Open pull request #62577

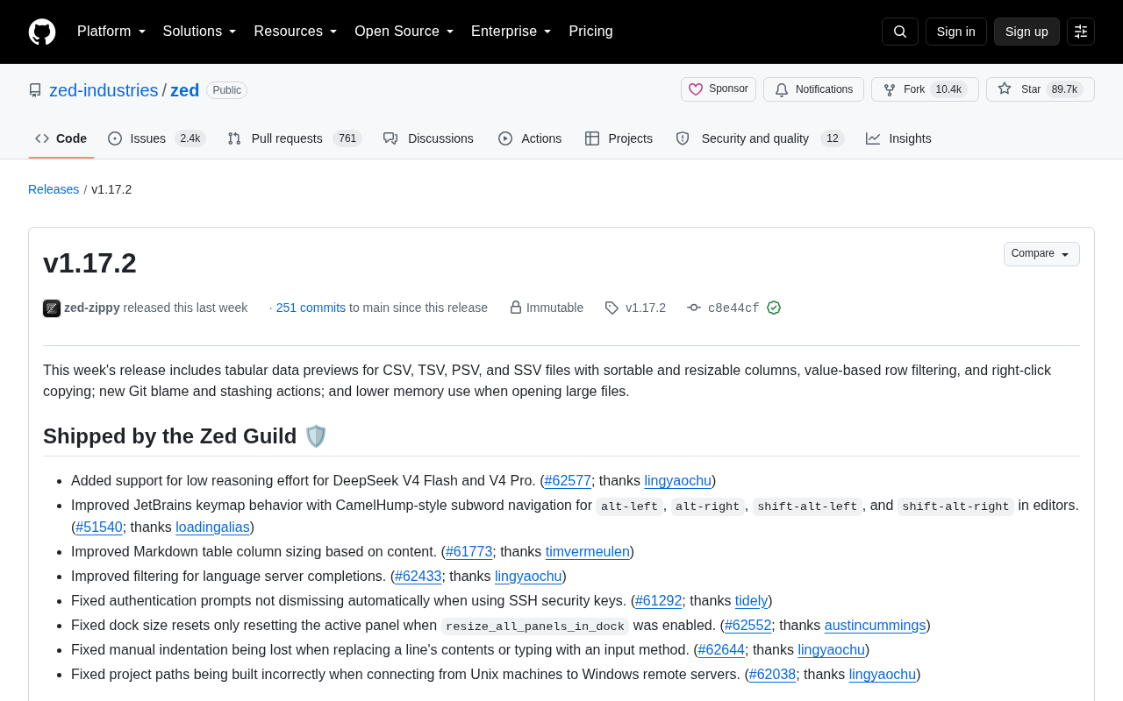568,480
